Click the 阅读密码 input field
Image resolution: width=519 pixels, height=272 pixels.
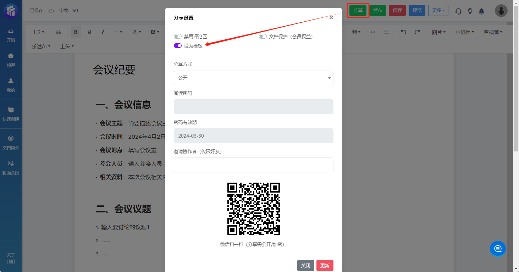[254, 107]
